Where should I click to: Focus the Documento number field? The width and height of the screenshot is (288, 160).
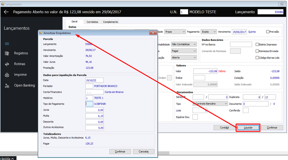256,104
